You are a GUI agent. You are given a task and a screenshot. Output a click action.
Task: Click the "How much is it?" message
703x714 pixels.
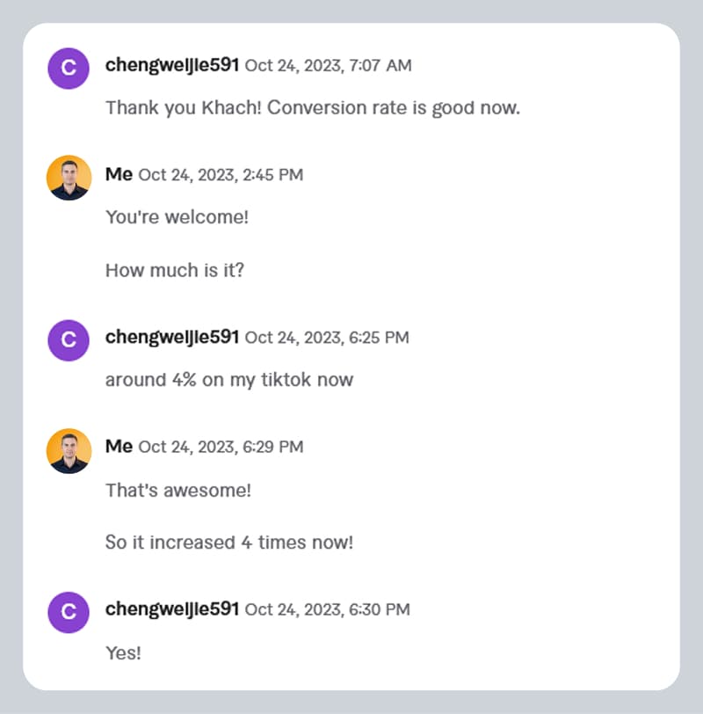click(x=174, y=271)
